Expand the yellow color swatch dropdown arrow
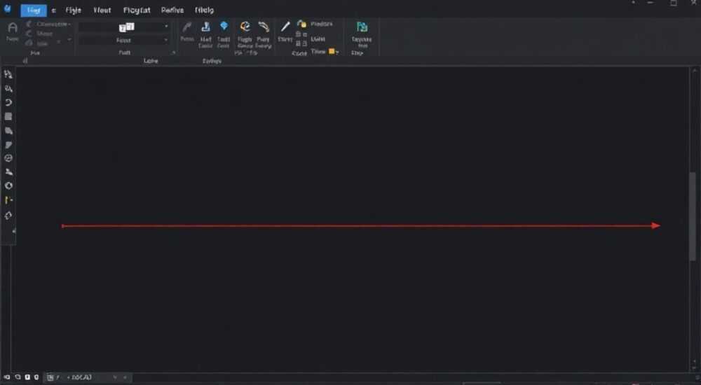 pos(337,52)
